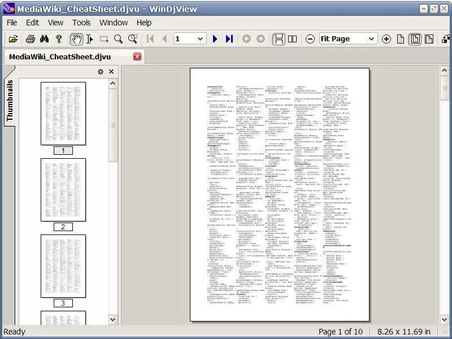Minimize the WinDjView window
452x339 pixels.
coord(423,8)
